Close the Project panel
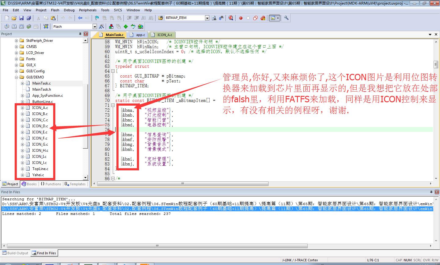 (86, 34)
